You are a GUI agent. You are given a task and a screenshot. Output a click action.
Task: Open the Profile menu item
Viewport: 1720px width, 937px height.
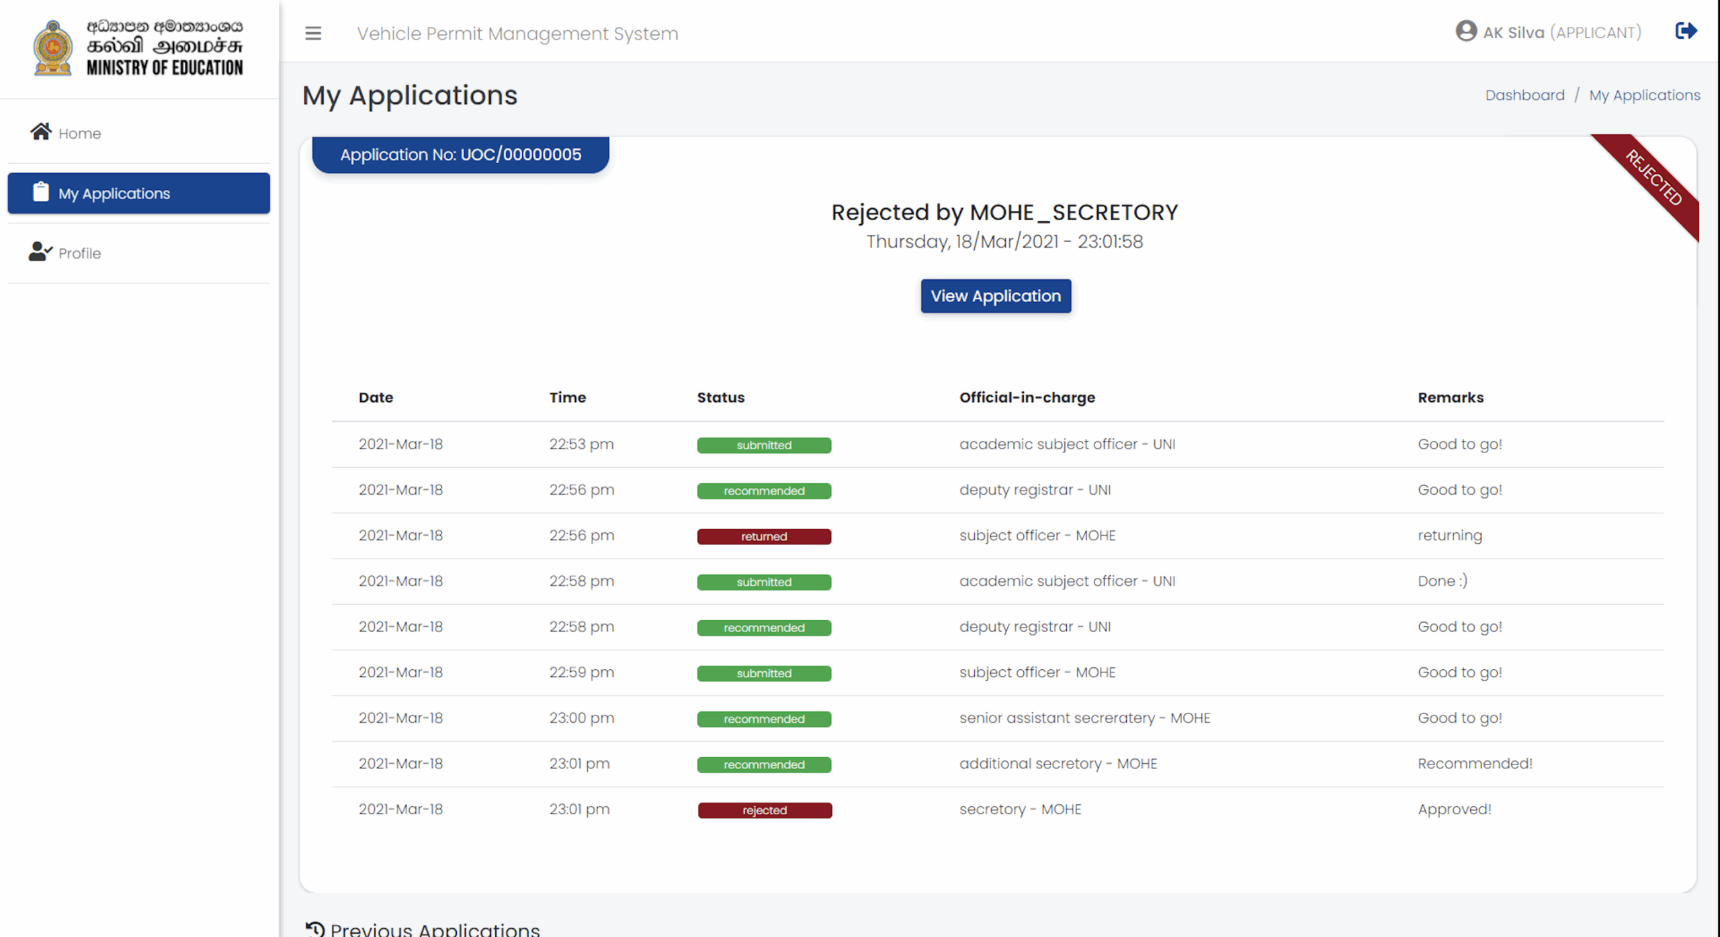click(x=79, y=254)
